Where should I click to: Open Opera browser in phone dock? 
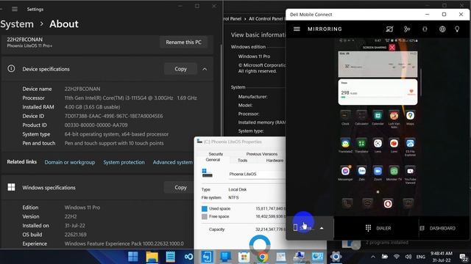click(x=388, y=204)
